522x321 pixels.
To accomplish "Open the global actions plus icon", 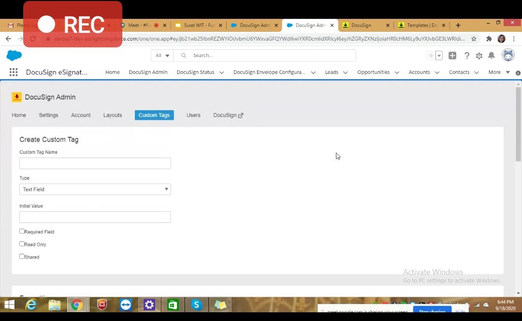I will (452, 56).
